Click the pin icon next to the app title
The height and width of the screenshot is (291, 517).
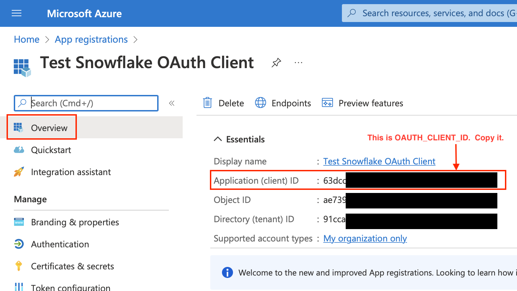(276, 62)
